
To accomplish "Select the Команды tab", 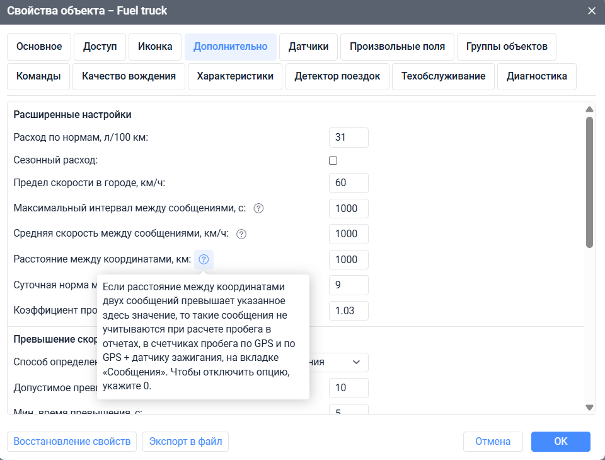I will [x=38, y=76].
